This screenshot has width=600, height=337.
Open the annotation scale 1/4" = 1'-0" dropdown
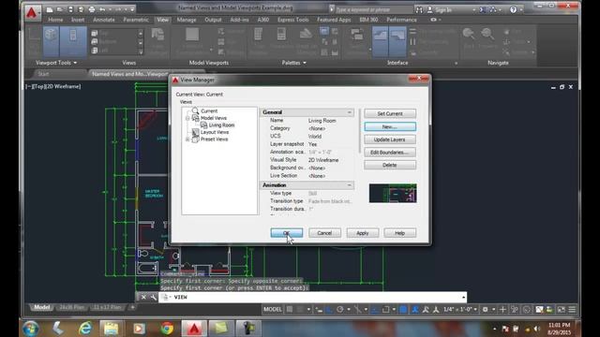point(460,310)
